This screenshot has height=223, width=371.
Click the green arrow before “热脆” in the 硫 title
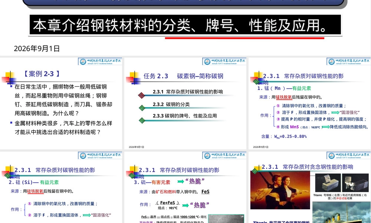coord(181,181)
